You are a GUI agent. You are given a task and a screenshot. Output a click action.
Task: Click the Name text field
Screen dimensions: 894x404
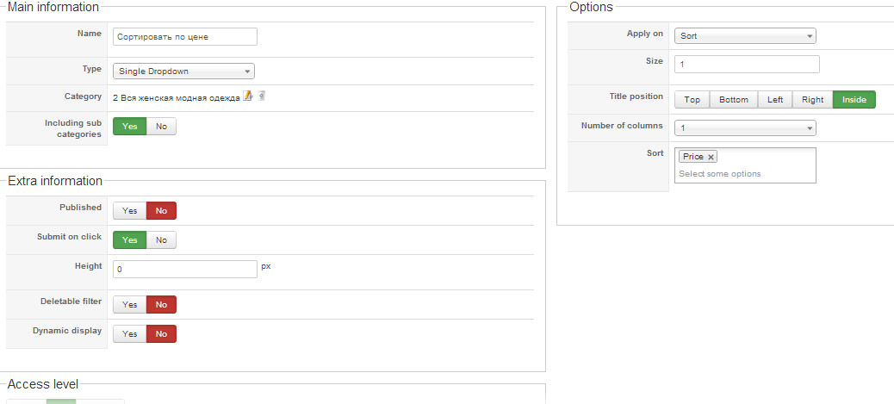[x=185, y=37]
